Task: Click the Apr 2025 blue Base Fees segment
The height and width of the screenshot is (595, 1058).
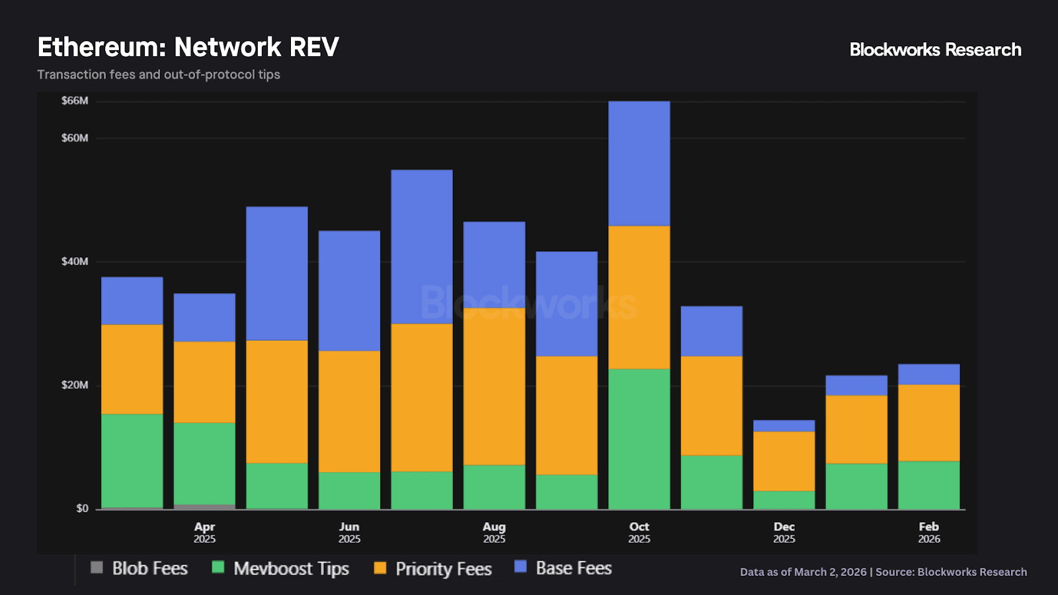Action: [204, 317]
